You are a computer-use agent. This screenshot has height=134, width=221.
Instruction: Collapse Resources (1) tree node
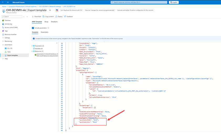point(32,51)
